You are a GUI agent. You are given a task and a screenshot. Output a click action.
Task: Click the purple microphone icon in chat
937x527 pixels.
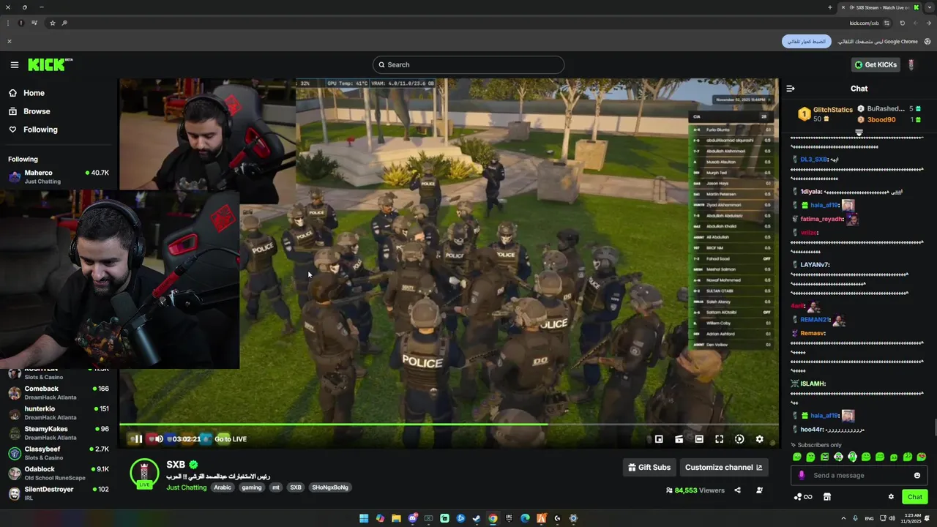click(802, 475)
